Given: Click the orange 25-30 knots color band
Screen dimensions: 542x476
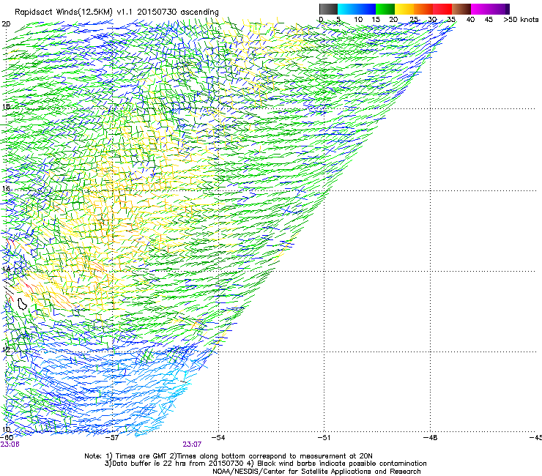Looking at the screenshot, I should 423,9.
